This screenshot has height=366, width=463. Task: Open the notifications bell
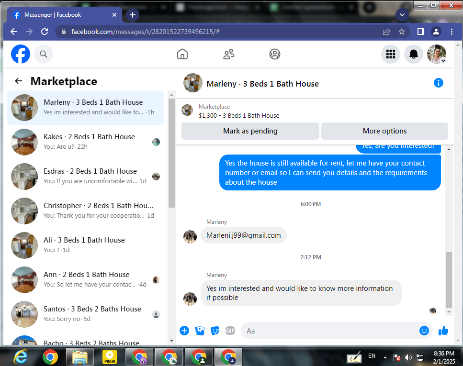pyautogui.click(x=413, y=54)
